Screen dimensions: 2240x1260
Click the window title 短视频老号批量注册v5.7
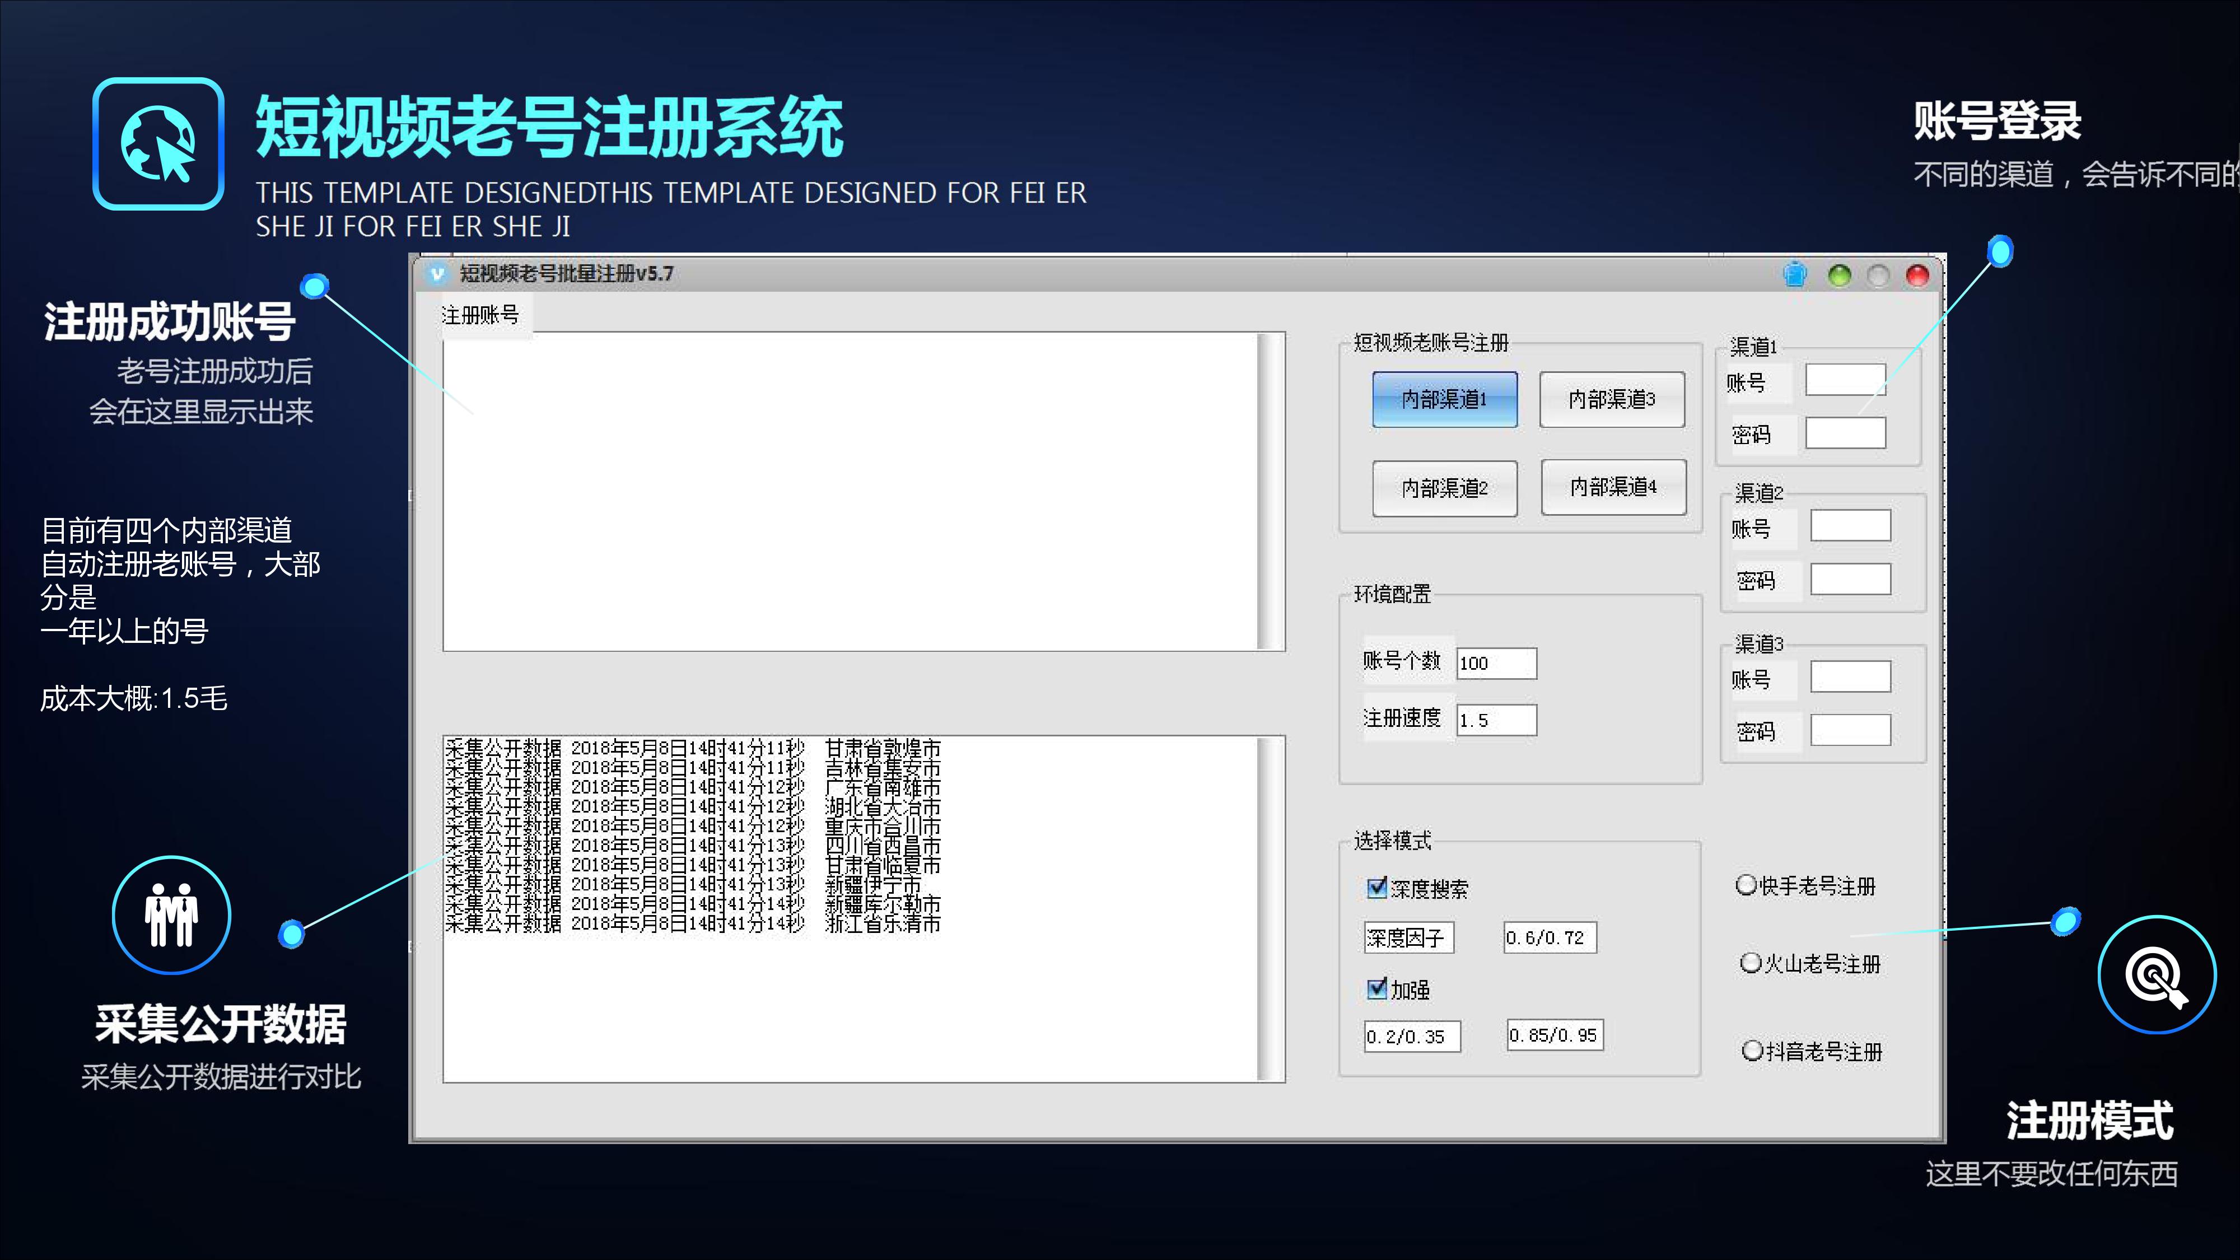pos(566,274)
